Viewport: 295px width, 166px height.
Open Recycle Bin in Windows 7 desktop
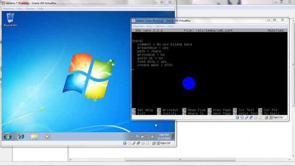pos(10,20)
